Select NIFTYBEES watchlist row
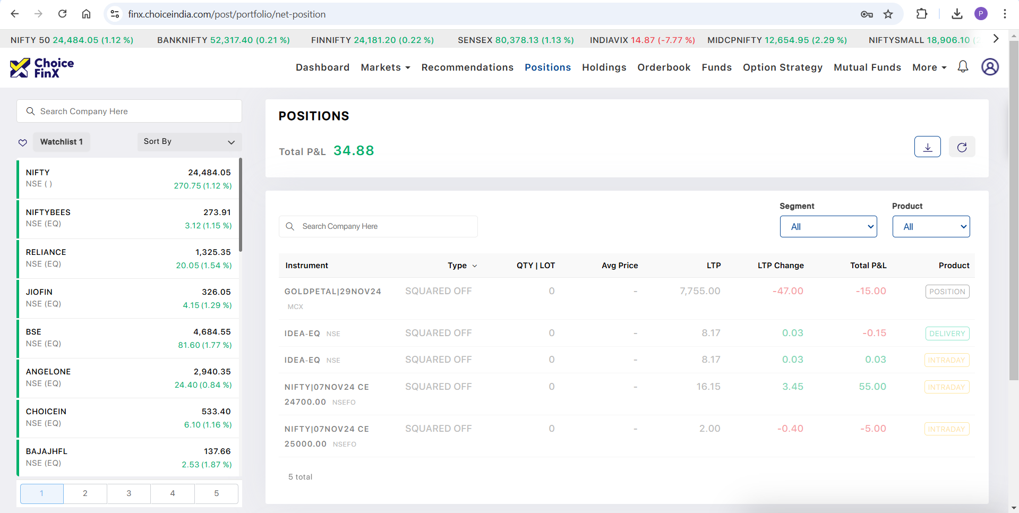1019x513 pixels. (128, 219)
